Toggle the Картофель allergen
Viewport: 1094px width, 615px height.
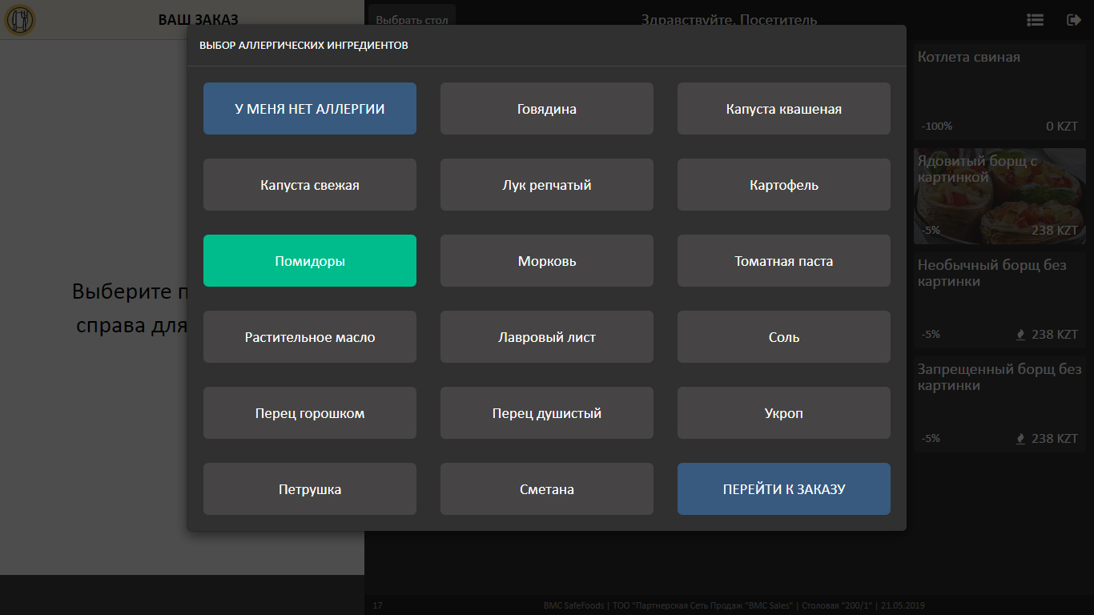tap(783, 184)
